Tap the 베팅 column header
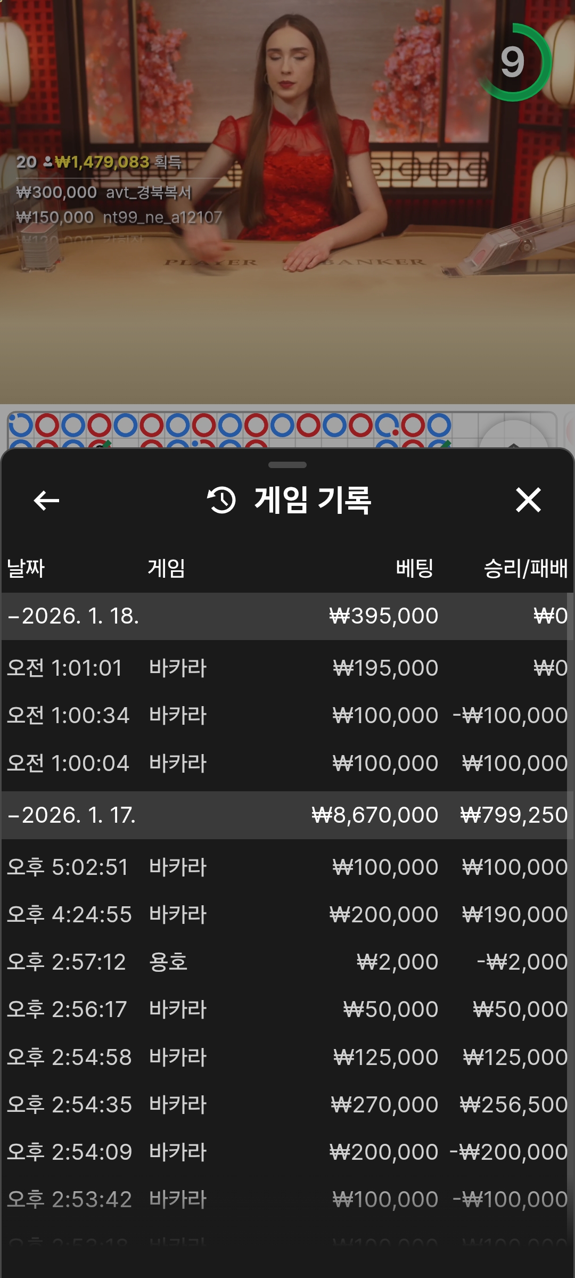The image size is (575, 1278). (x=414, y=568)
